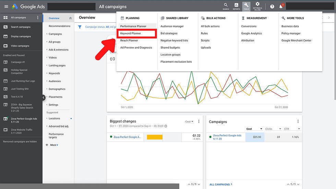Open notifications bell icon

pyautogui.click(x=281, y=6)
